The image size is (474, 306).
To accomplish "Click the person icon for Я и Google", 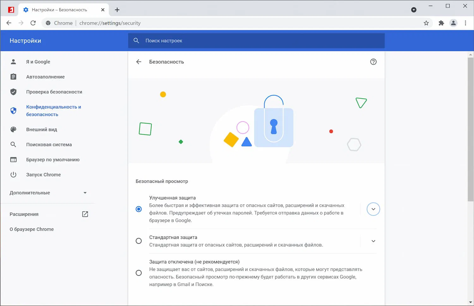I will coord(13,62).
